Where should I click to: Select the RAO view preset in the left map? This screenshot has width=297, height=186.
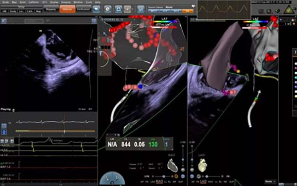click(159, 182)
